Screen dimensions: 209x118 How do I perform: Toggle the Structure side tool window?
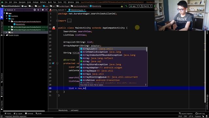coord(2,78)
